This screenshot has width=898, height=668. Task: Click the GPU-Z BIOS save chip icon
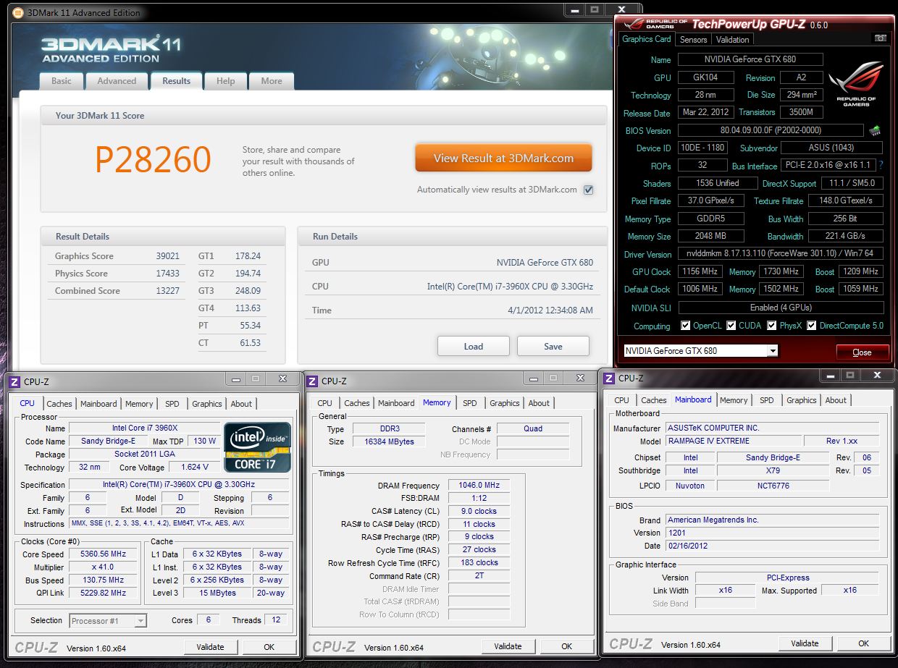tap(875, 131)
